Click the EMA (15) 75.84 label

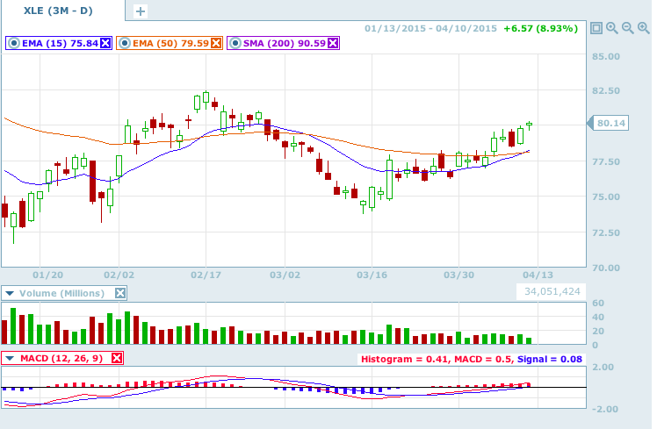point(60,43)
